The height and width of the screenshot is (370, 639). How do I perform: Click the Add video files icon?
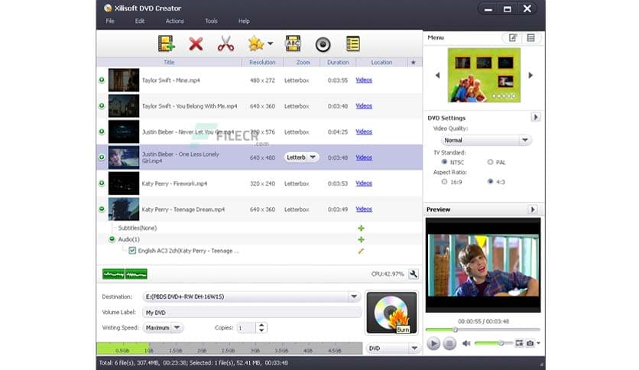167,44
